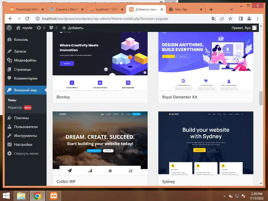The image size is (268, 201).
Task: Open Настройки settings menu
Action: coord(26,144)
